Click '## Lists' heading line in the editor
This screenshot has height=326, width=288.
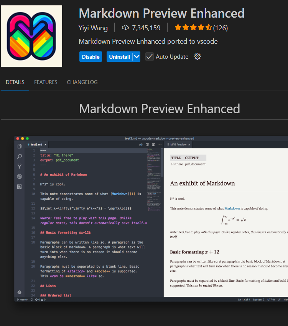(48, 286)
